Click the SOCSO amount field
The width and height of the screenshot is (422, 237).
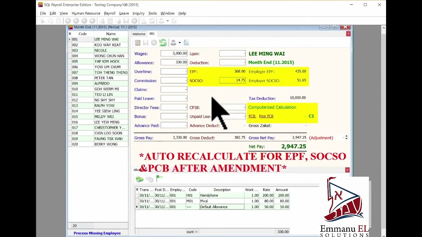point(232,80)
